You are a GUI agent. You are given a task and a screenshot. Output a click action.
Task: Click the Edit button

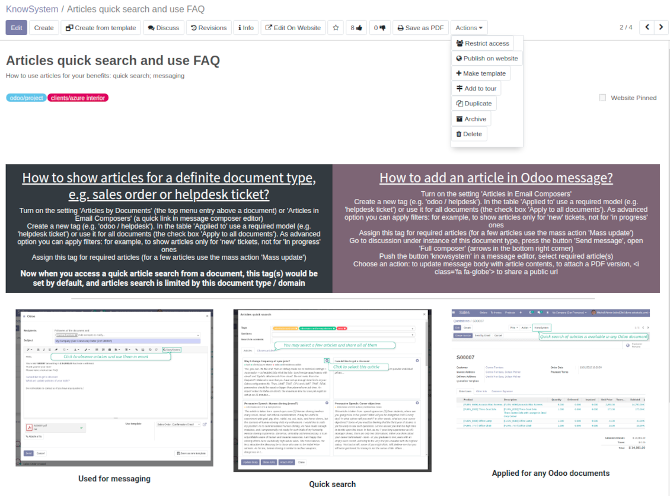pos(17,28)
